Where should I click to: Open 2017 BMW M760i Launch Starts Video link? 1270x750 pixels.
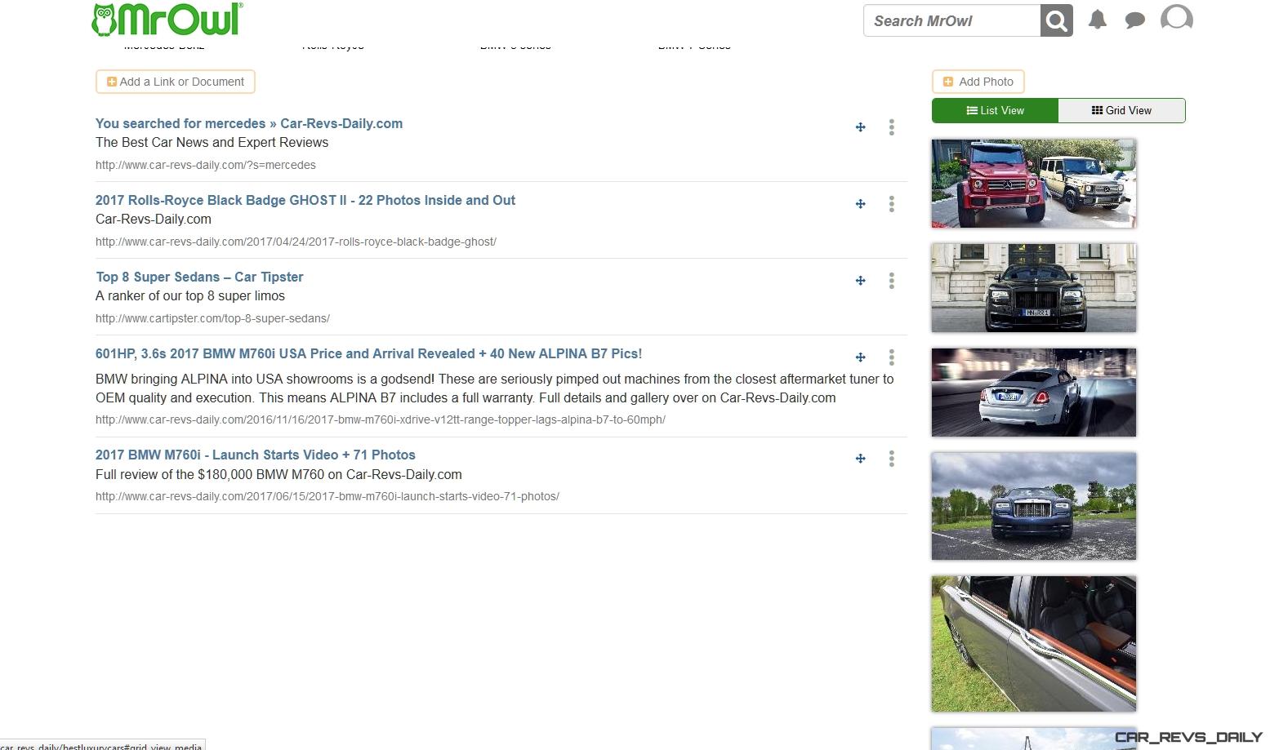tap(256, 455)
